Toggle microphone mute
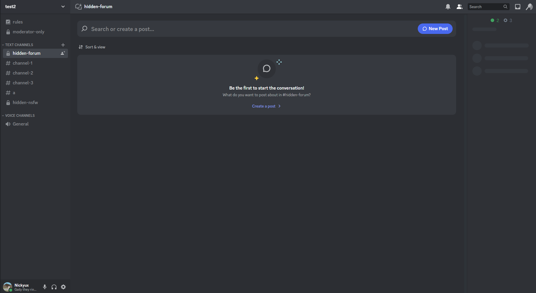Screen dimensions: 536x293 pos(45,287)
